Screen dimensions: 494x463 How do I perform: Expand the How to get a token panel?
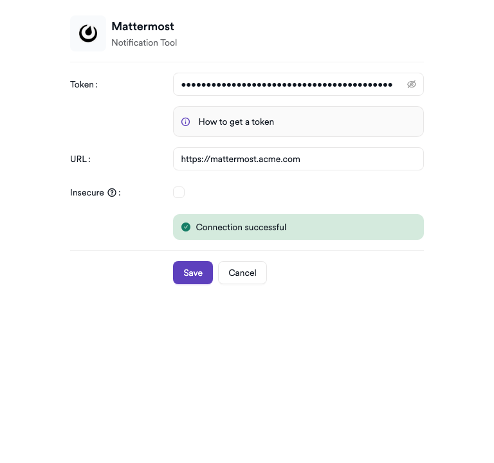coord(298,122)
